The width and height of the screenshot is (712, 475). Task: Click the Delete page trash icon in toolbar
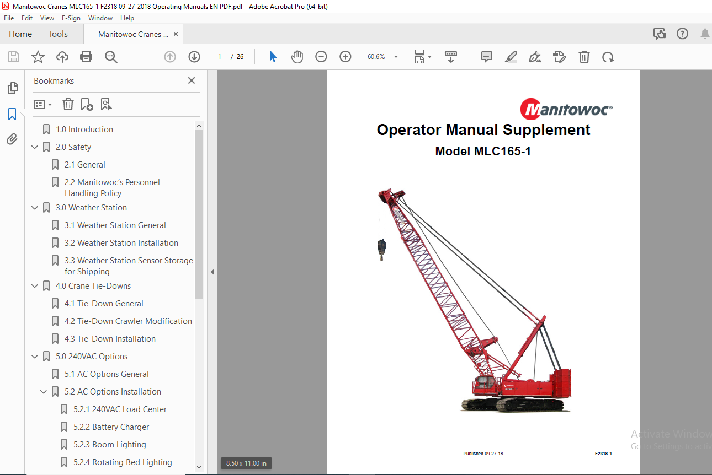584,57
